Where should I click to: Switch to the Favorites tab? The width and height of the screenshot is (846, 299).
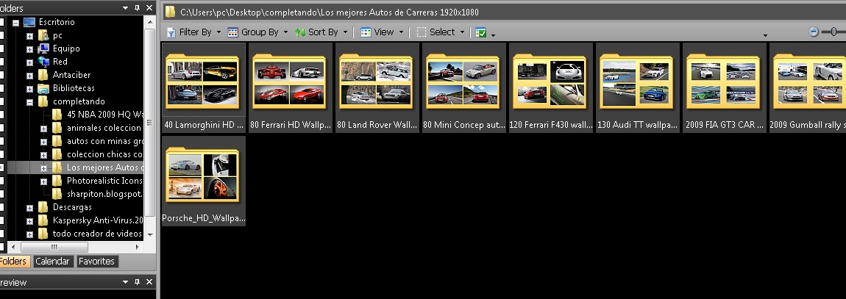(x=96, y=262)
